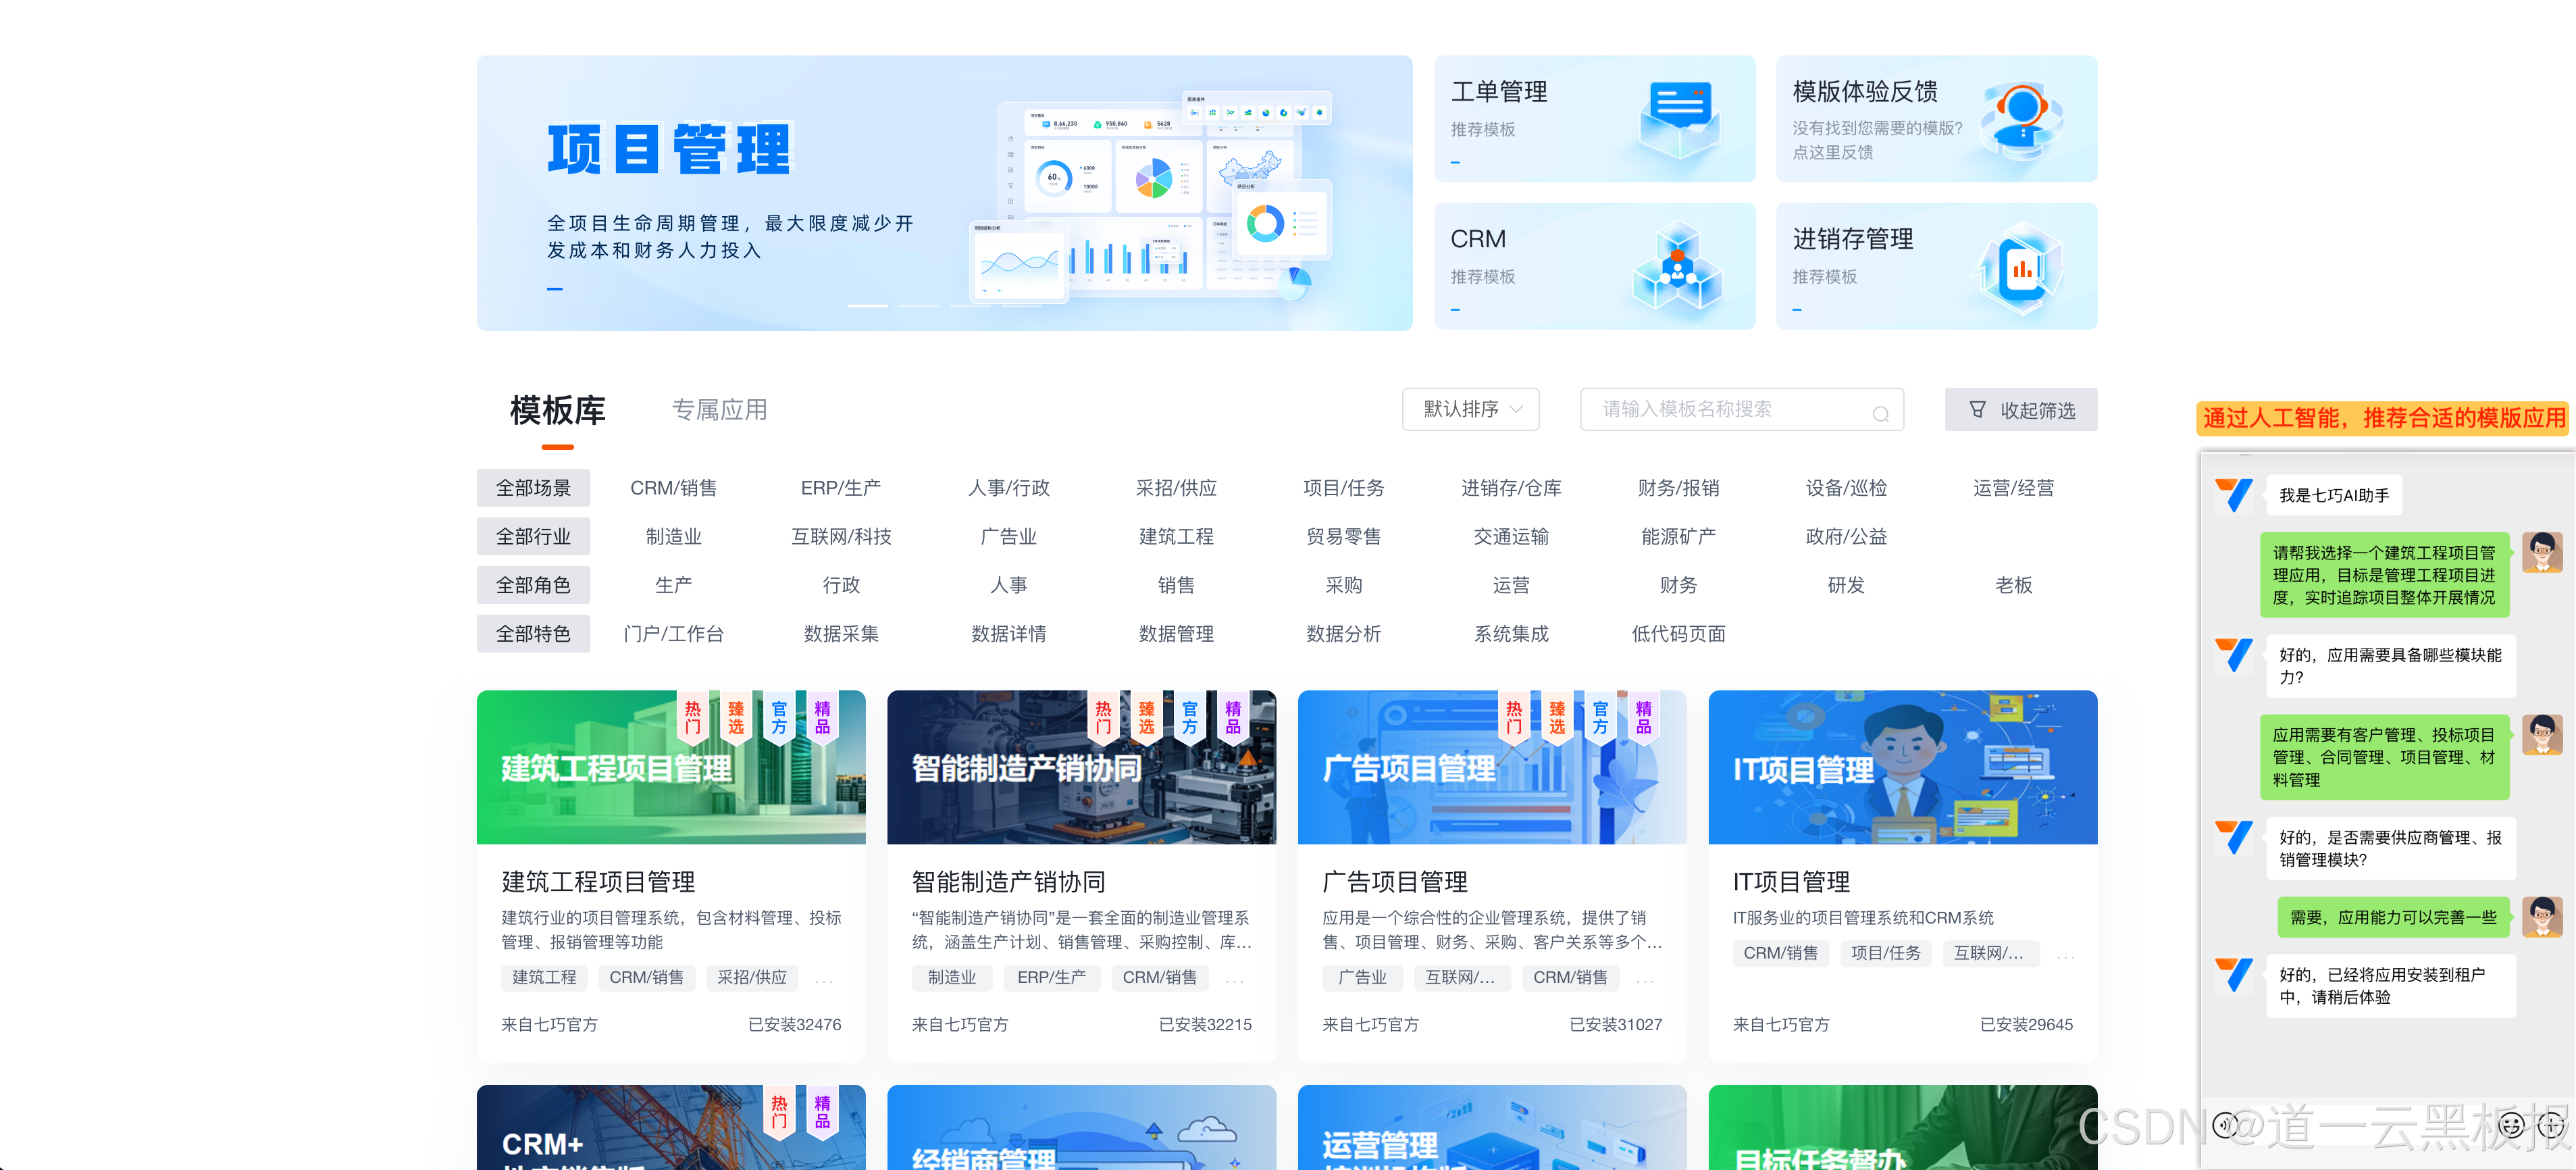
Task: Select the 制造业 industry filter
Action: tap(673, 537)
